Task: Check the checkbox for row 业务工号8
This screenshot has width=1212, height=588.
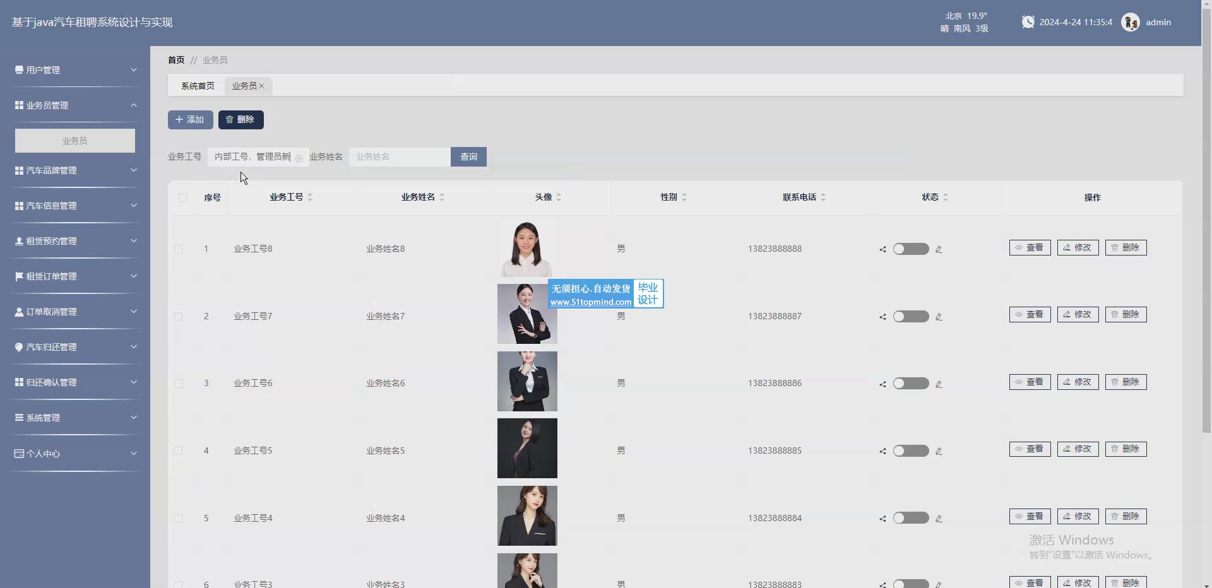Action: pyautogui.click(x=178, y=249)
